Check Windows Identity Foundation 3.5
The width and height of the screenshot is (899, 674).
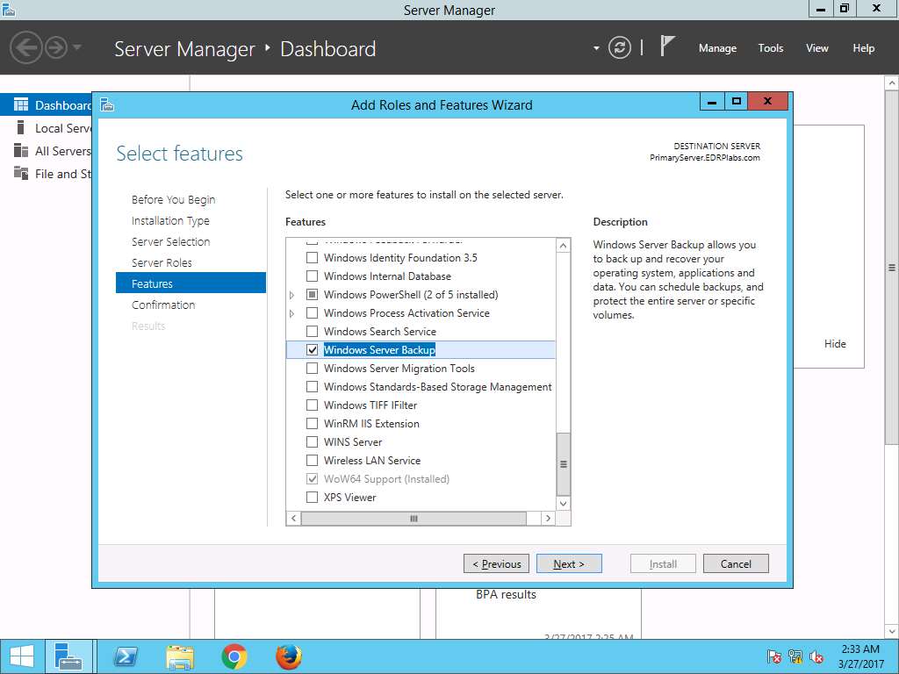coord(312,258)
